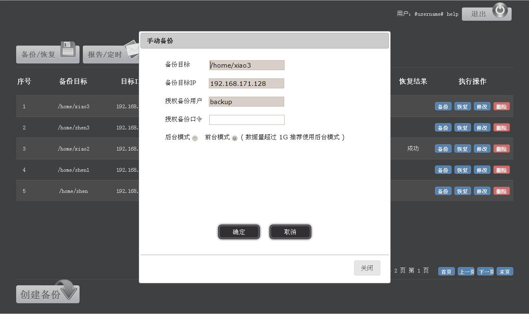Click the help link at the top
Screen dimensions: 529x314
(452, 14)
